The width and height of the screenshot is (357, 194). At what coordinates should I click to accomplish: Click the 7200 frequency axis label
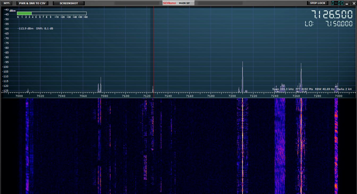232,96
